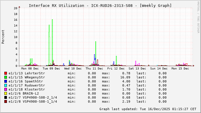
Task: Click the black swatch for e1/2/7 VSP4900-S08-2_1/4
Action: click(5, 97)
